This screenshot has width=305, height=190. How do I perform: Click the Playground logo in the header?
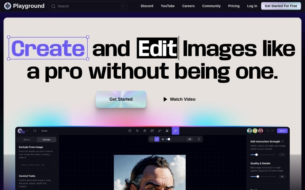pos(24,6)
